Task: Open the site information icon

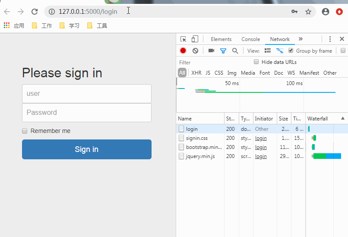Action: tap(52, 12)
